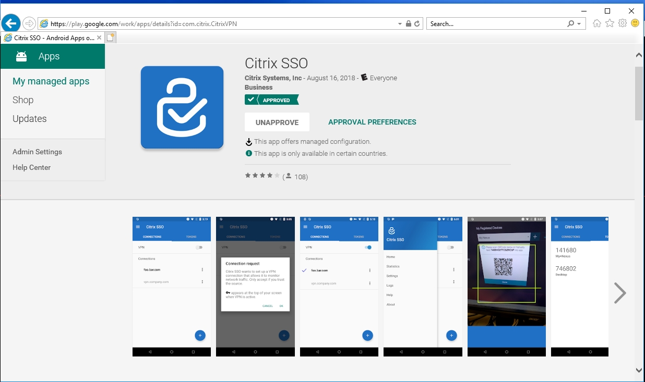Viewport: 645px width, 382px height.
Task: Expand the address bar dropdown arrow
Action: (400, 24)
